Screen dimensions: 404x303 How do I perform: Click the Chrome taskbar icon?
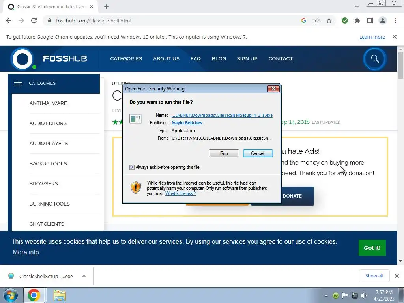pos(34,295)
